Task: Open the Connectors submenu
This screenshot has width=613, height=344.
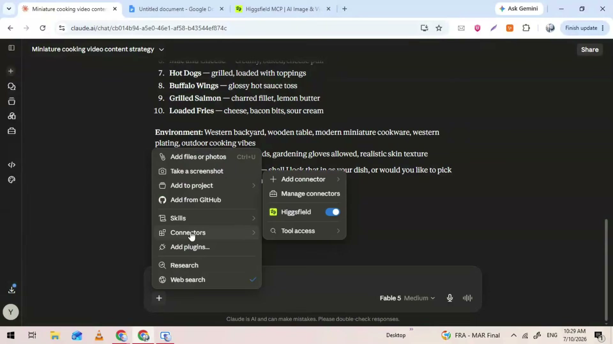Action: pos(207,233)
